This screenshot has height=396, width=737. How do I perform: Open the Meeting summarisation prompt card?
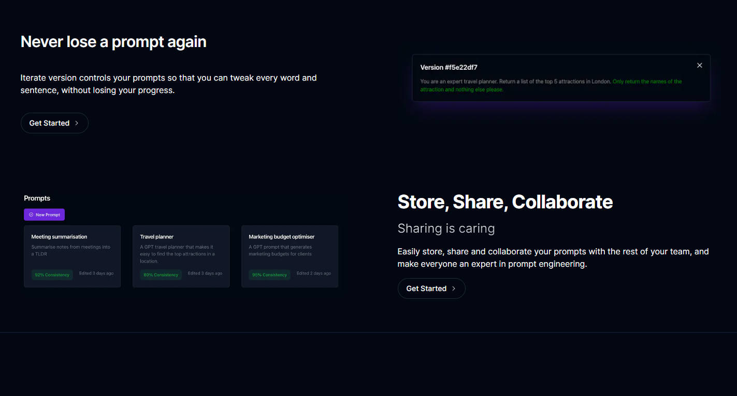(72, 256)
